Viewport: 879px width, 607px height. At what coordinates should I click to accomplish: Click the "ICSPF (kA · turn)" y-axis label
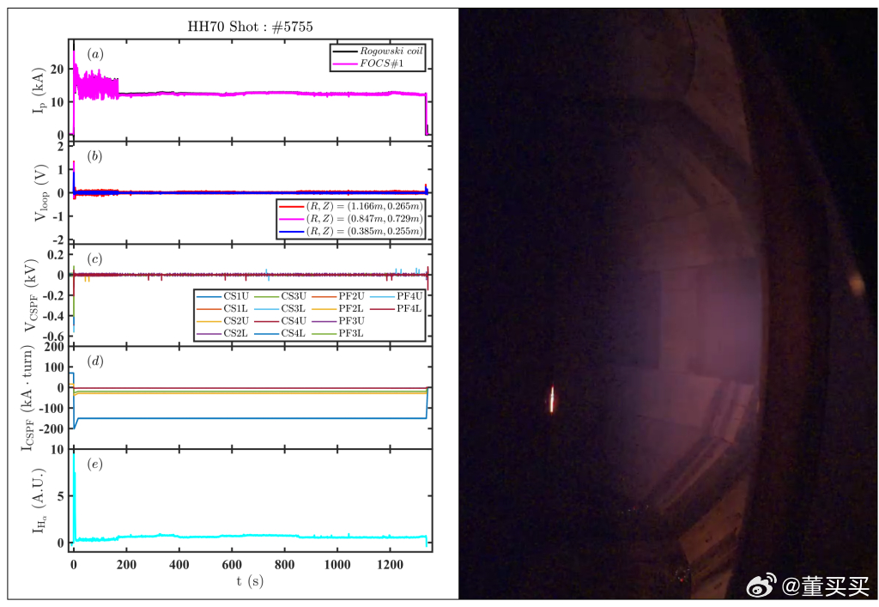click(27, 398)
